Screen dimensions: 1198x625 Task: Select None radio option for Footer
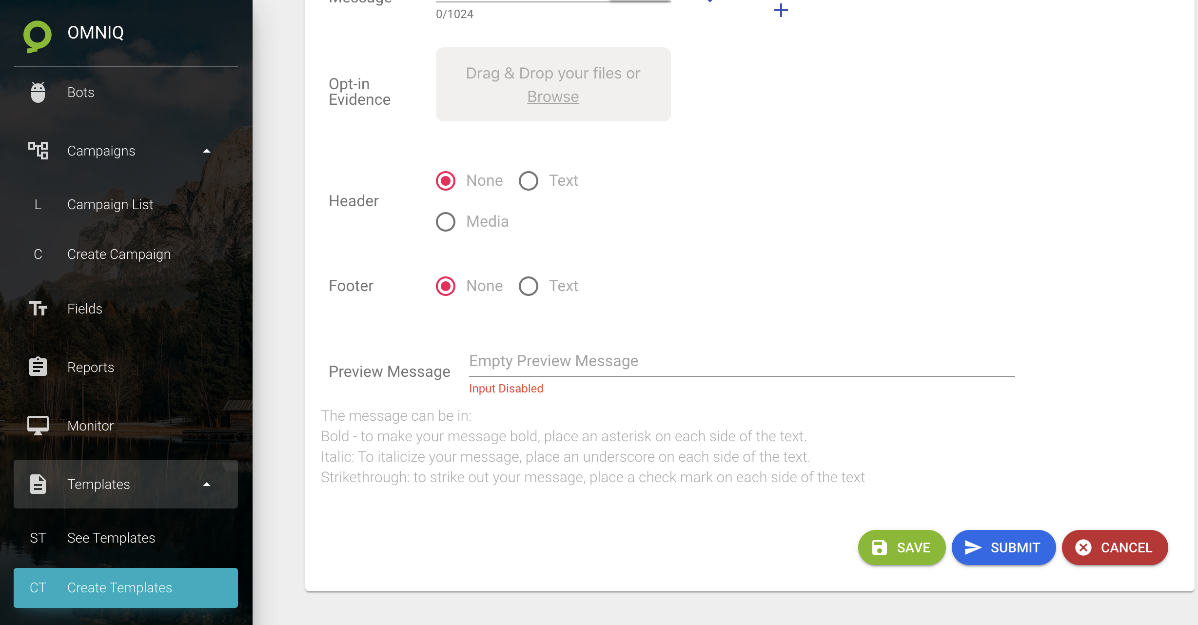[446, 286]
